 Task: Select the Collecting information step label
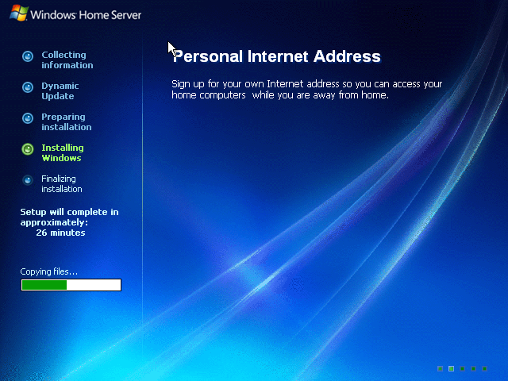point(67,60)
